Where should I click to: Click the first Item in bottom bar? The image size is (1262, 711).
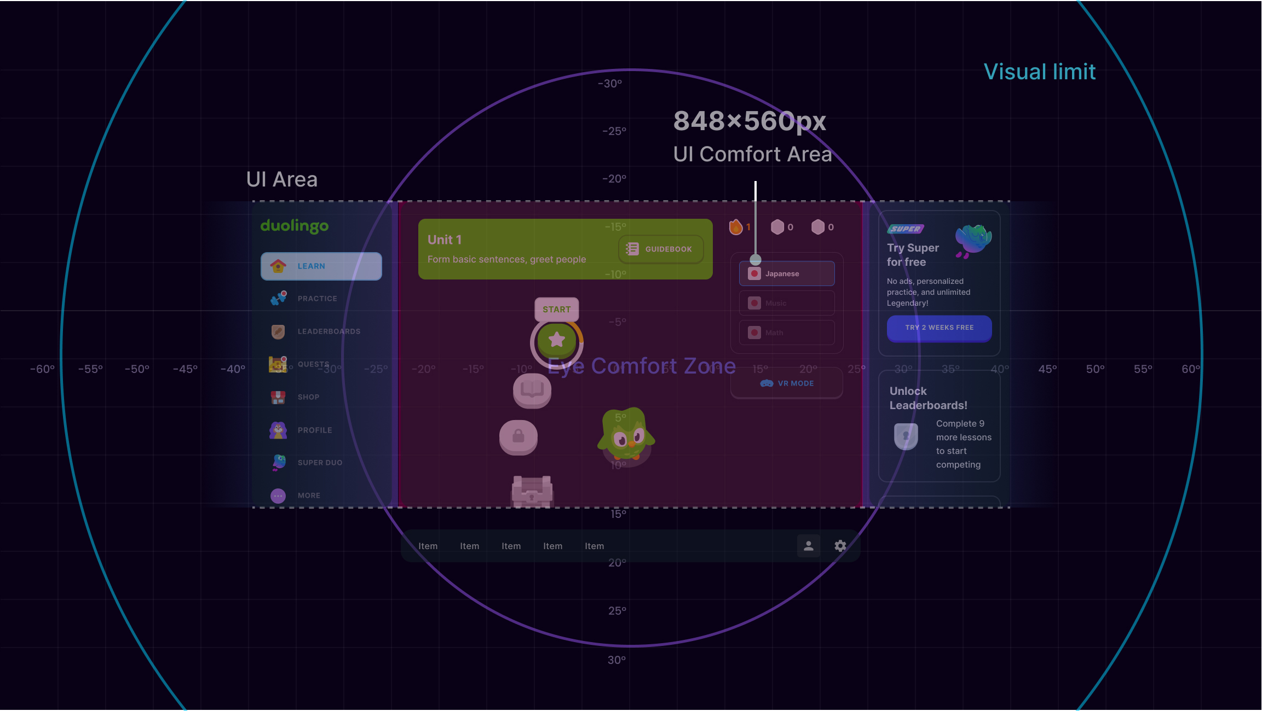point(428,546)
